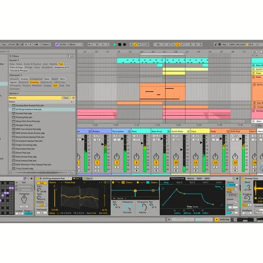The width and height of the screenshot is (263, 263).
Task: Toggle the Ambience & FX filter tag
Action: 62,67
